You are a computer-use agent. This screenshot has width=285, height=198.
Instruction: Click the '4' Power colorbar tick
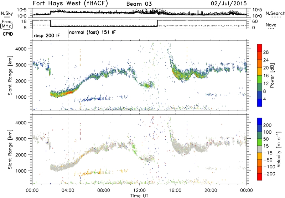(264, 99)
